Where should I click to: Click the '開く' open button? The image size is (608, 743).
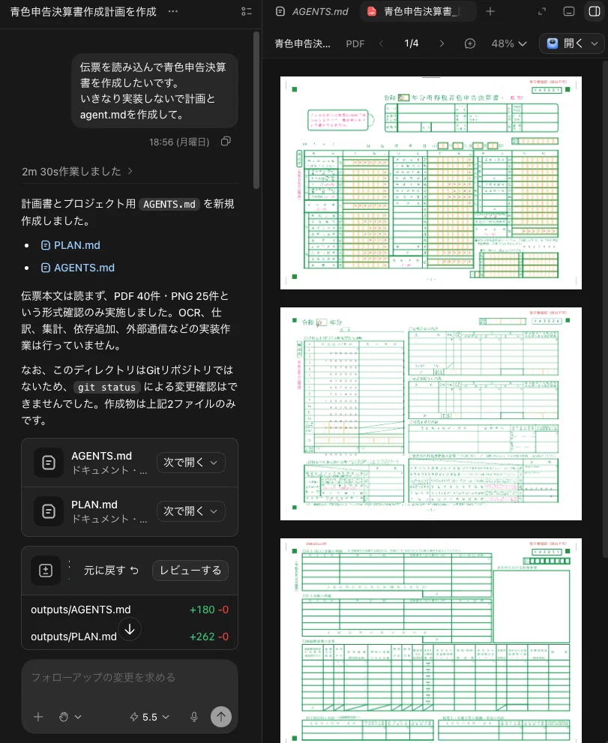(565, 43)
